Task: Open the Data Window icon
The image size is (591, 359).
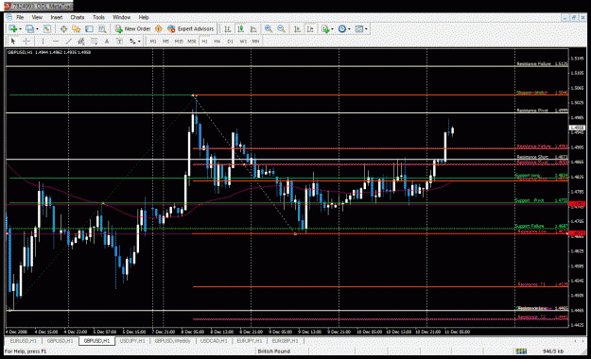Action: [63, 29]
